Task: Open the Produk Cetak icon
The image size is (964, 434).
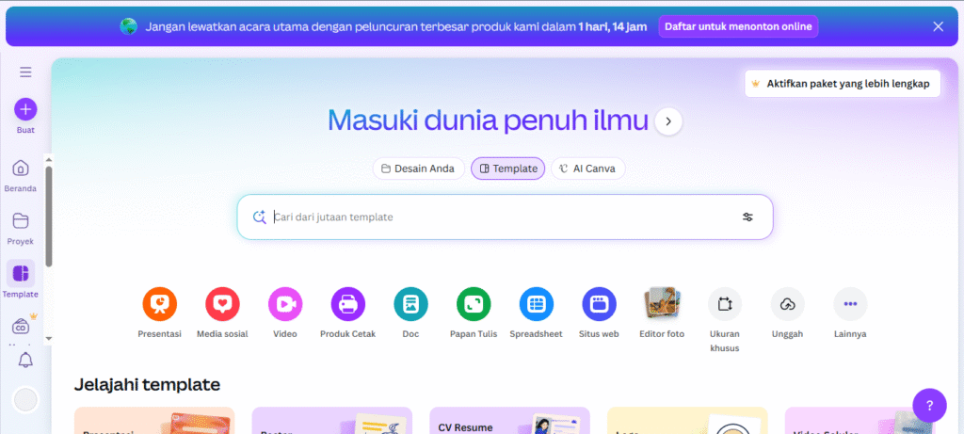Action: click(347, 304)
